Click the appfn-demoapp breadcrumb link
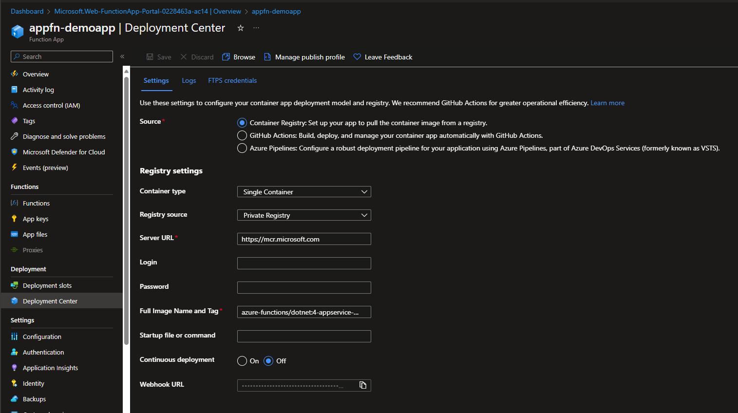738x413 pixels. click(x=276, y=11)
